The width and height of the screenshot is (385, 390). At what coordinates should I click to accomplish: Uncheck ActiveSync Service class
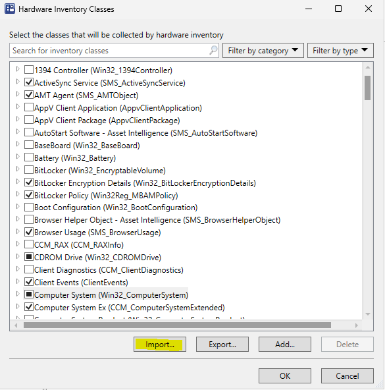tap(29, 82)
